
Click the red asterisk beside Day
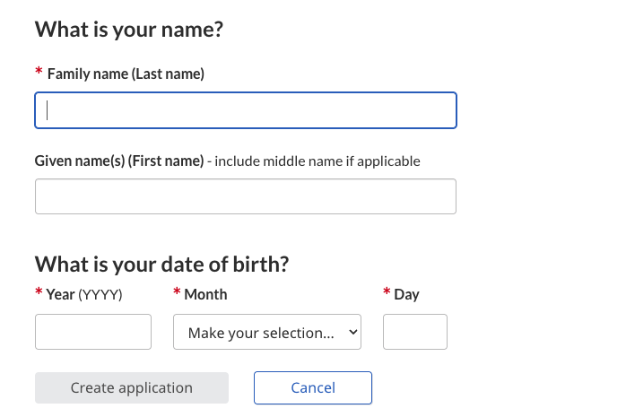point(387,293)
